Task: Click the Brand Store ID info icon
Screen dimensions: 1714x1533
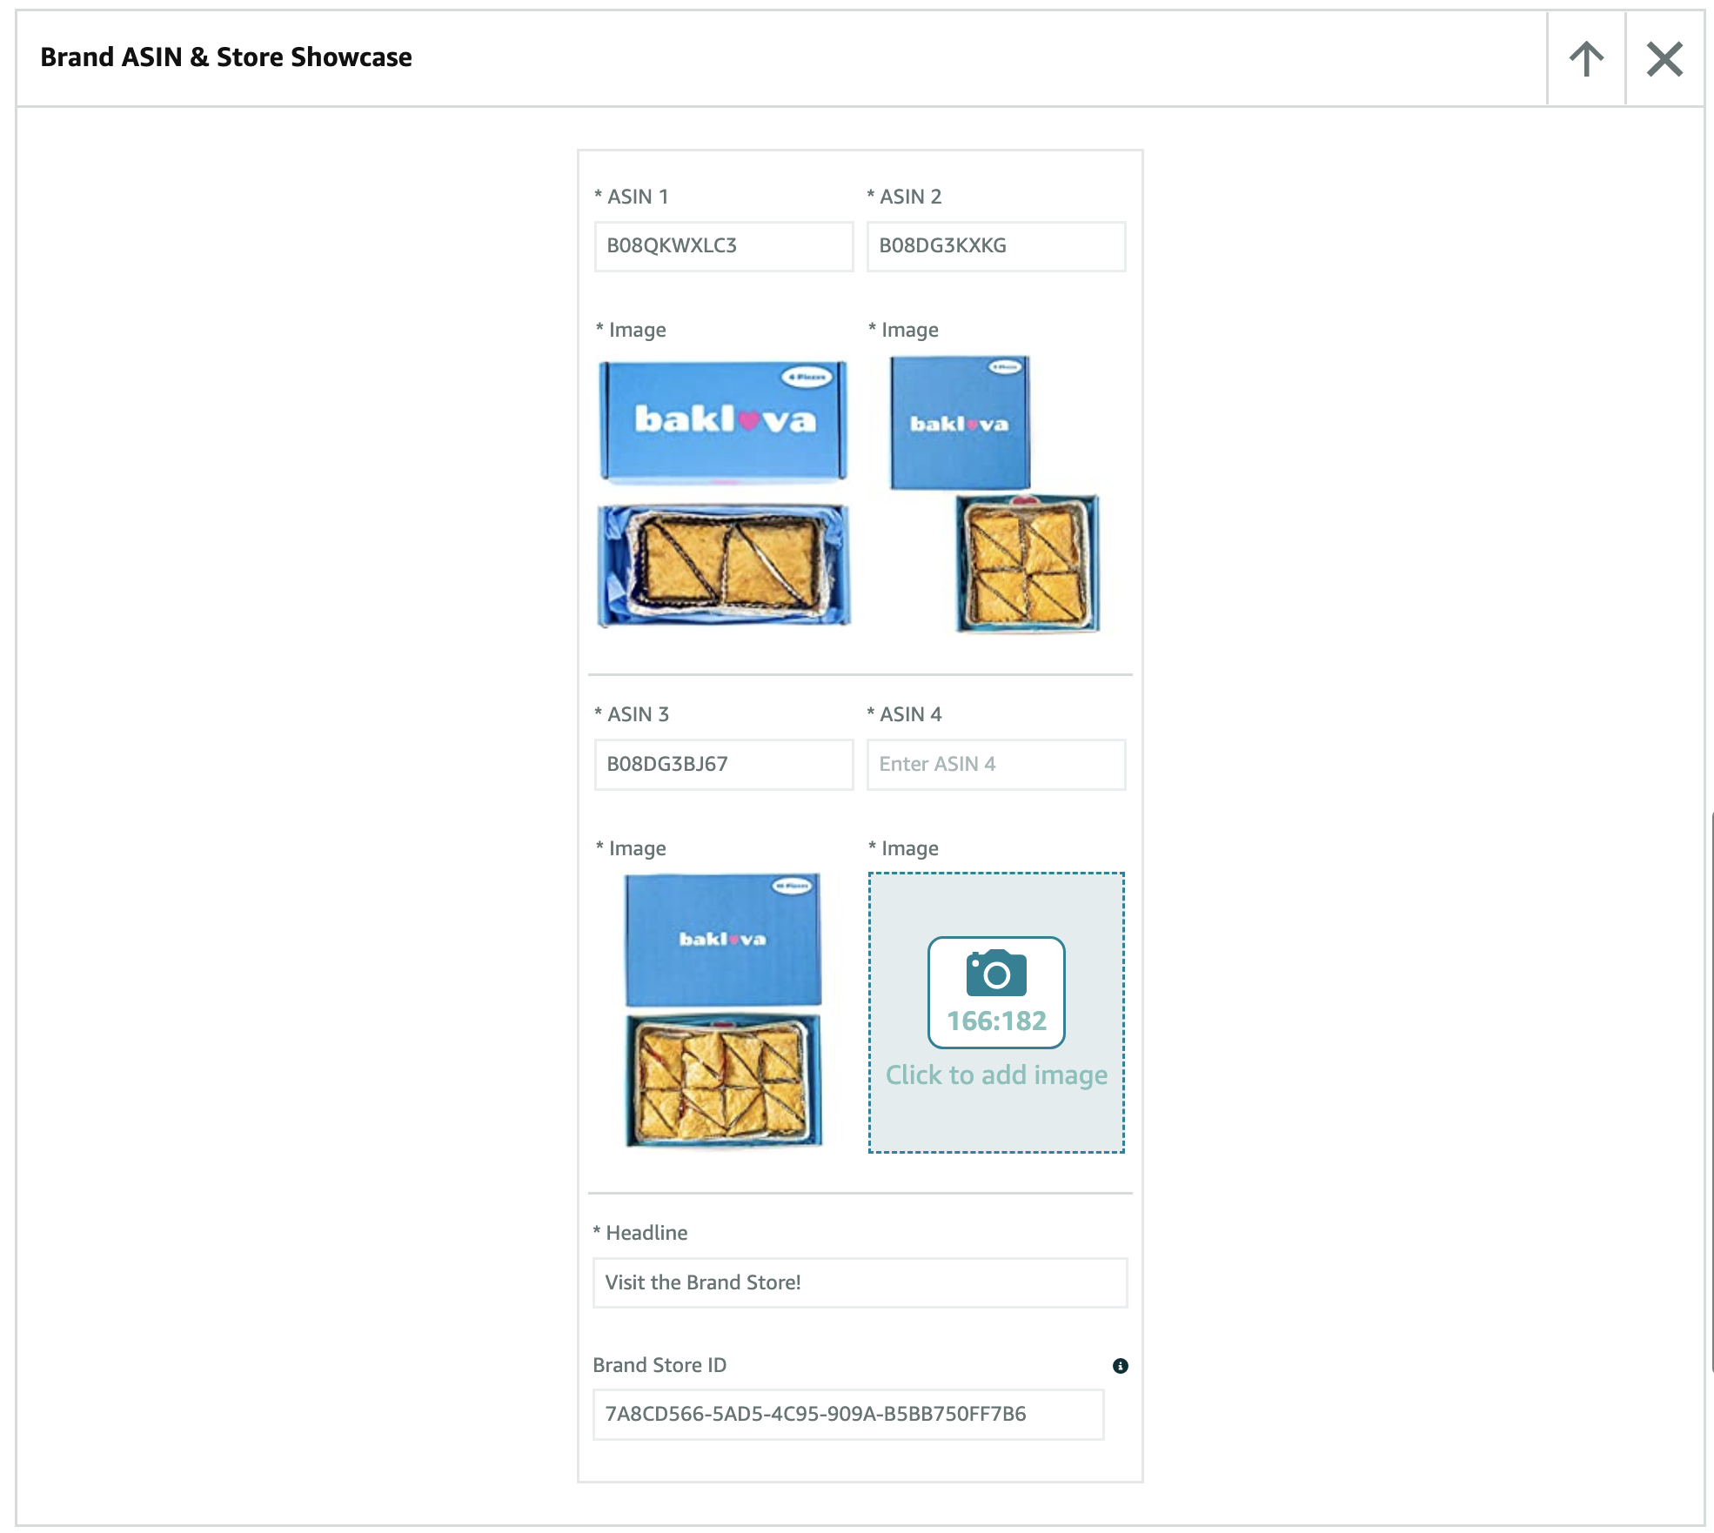Action: click(x=1120, y=1366)
